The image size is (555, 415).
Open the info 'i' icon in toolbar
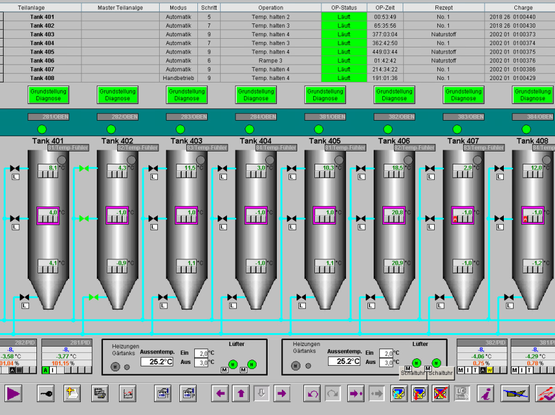click(x=487, y=393)
